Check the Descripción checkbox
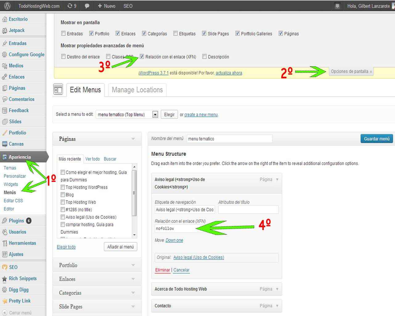395x316 pixels. (204, 56)
